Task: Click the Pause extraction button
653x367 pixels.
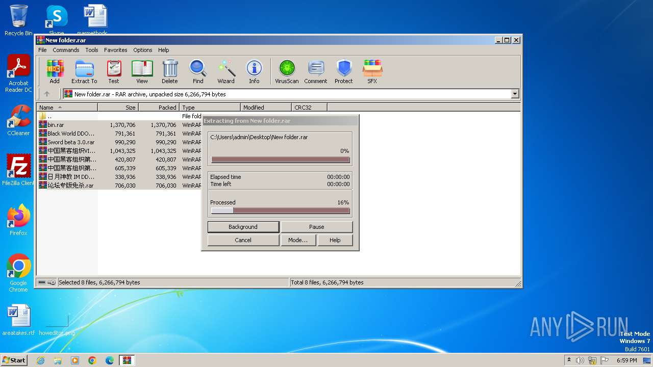Action: [x=317, y=227]
